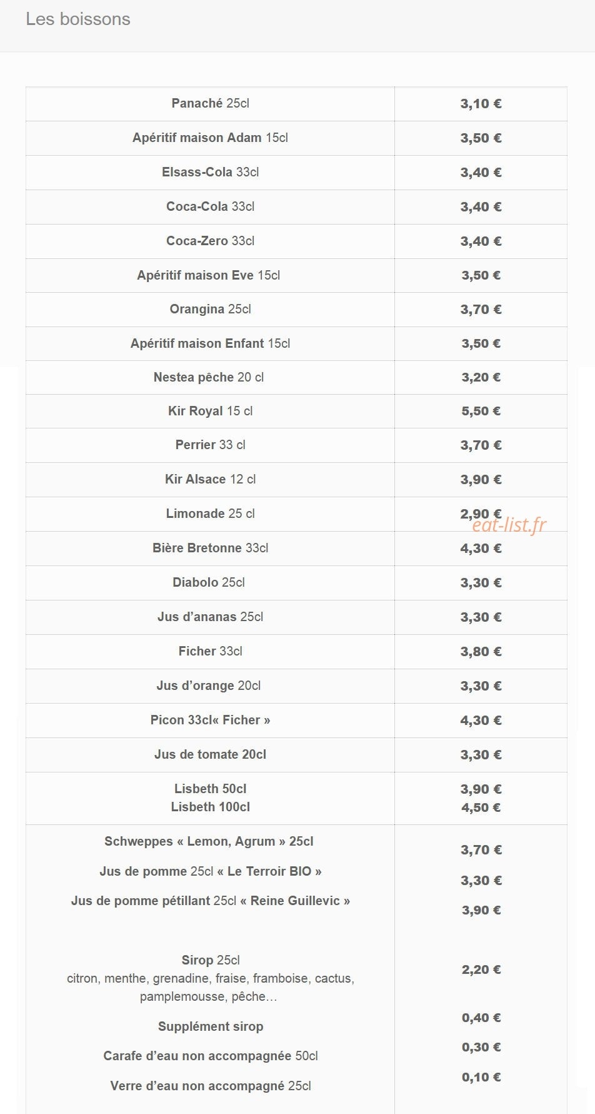The width and height of the screenshot is (595, 1114).
Task: Click the 'Les boissons' heading
Action: pyautogui.click(x=78, y=19)
